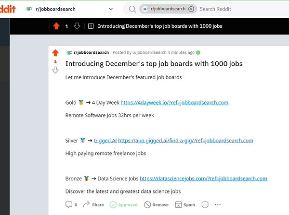
Task: Open the datasciencejobs.com referral link
Action: pyautogui.click(x=203, y=178)
